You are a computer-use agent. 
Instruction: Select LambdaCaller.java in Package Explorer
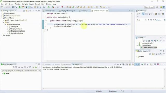[17, 33]
